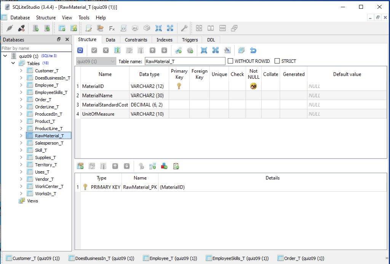The width and height of the screenshot is (390, 264).
Task: Click the Tile windows icon
Action: pos(199,28)
